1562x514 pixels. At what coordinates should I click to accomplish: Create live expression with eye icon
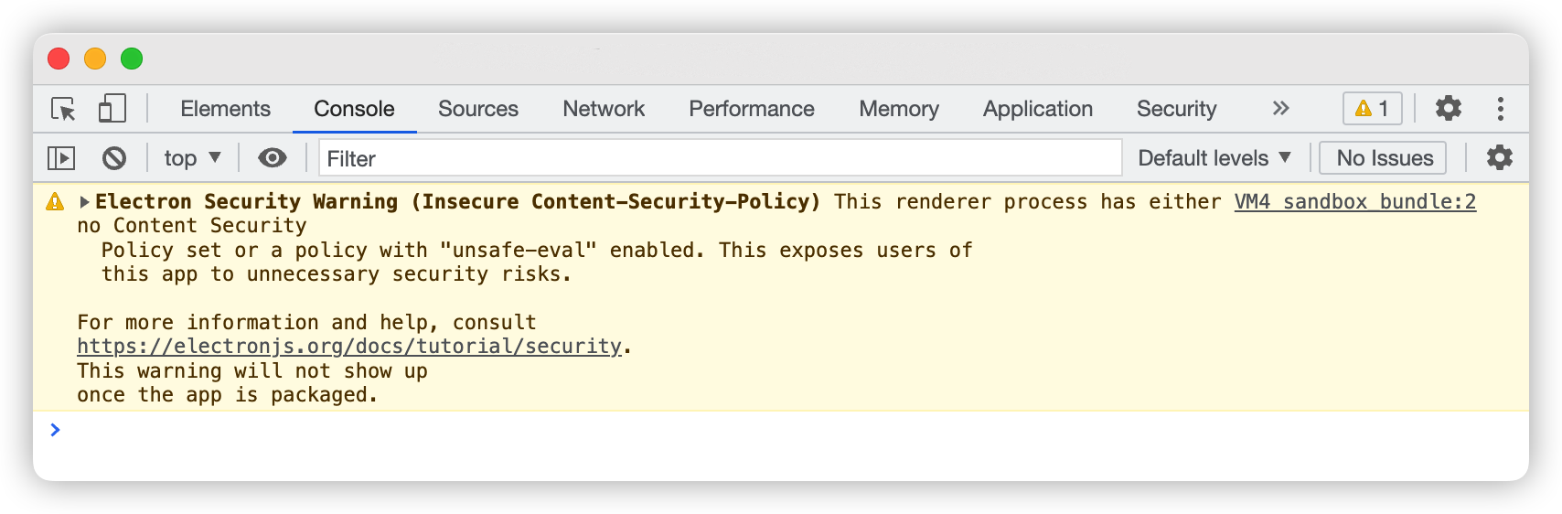click(272, 158)
